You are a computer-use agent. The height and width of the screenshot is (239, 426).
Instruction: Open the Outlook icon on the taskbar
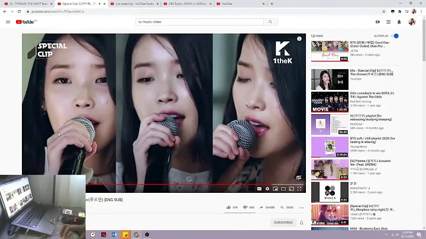114,235
